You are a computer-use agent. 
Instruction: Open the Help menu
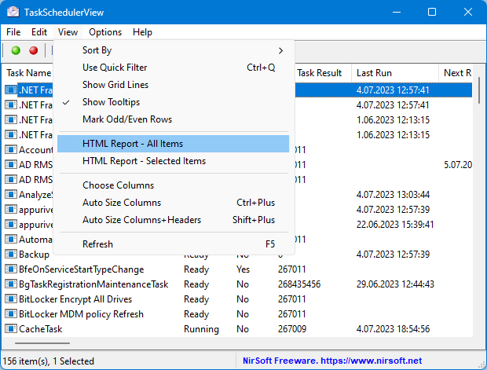pos(142,32)
